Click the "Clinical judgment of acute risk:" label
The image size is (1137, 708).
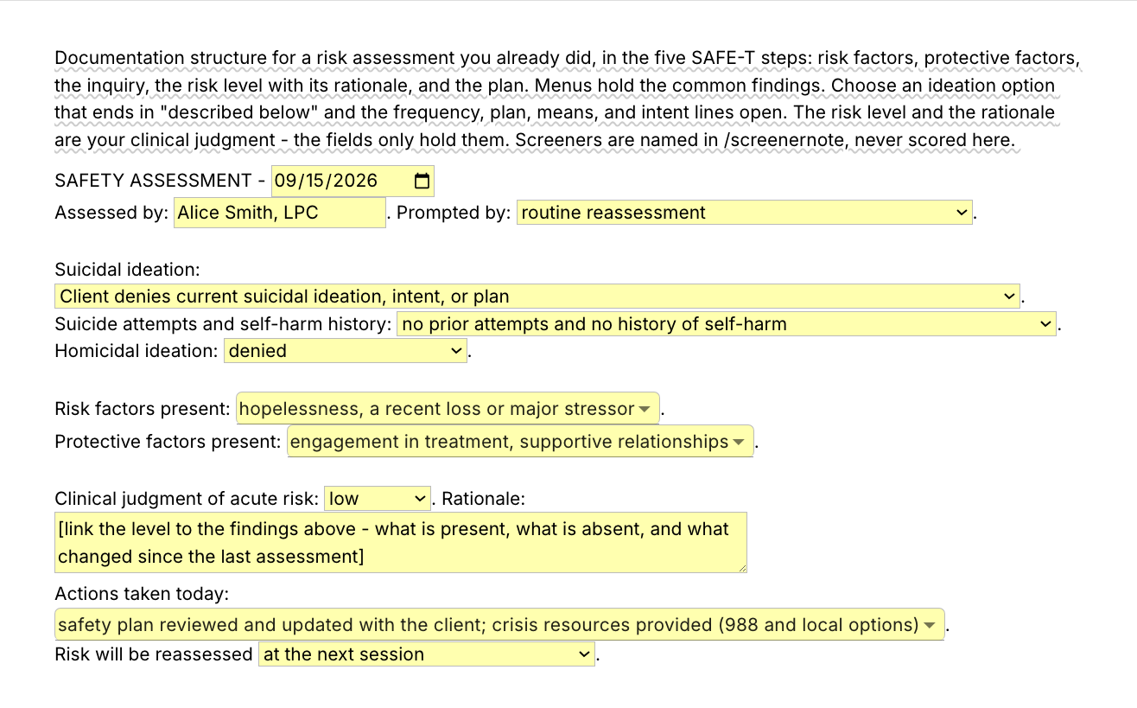point(187,499)
